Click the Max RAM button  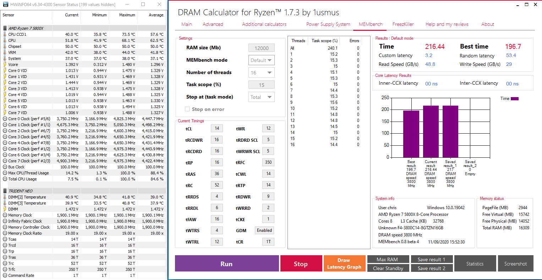coord(388,259)
